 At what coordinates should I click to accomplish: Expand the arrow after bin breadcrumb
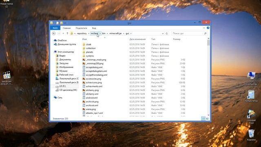tap(107, 33)
